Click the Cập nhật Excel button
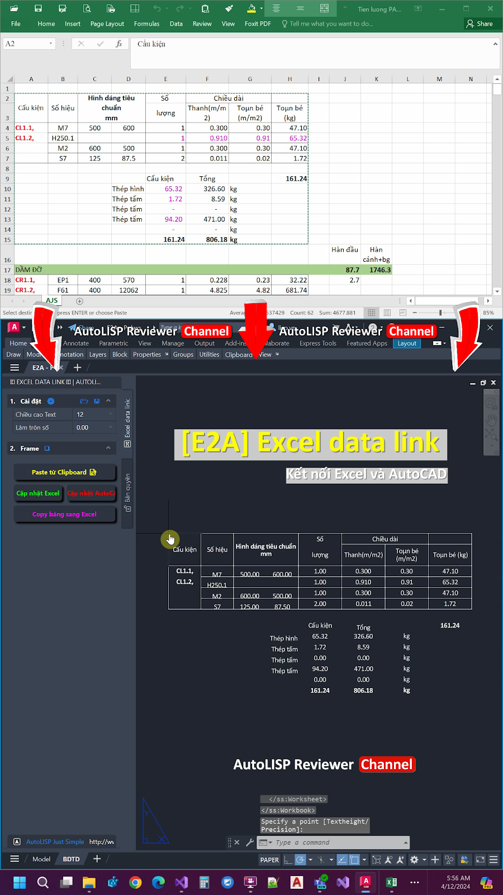The height and width of the screenshot is (895, 503). tap(38, 493)
